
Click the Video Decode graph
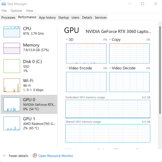coord(129,82)
